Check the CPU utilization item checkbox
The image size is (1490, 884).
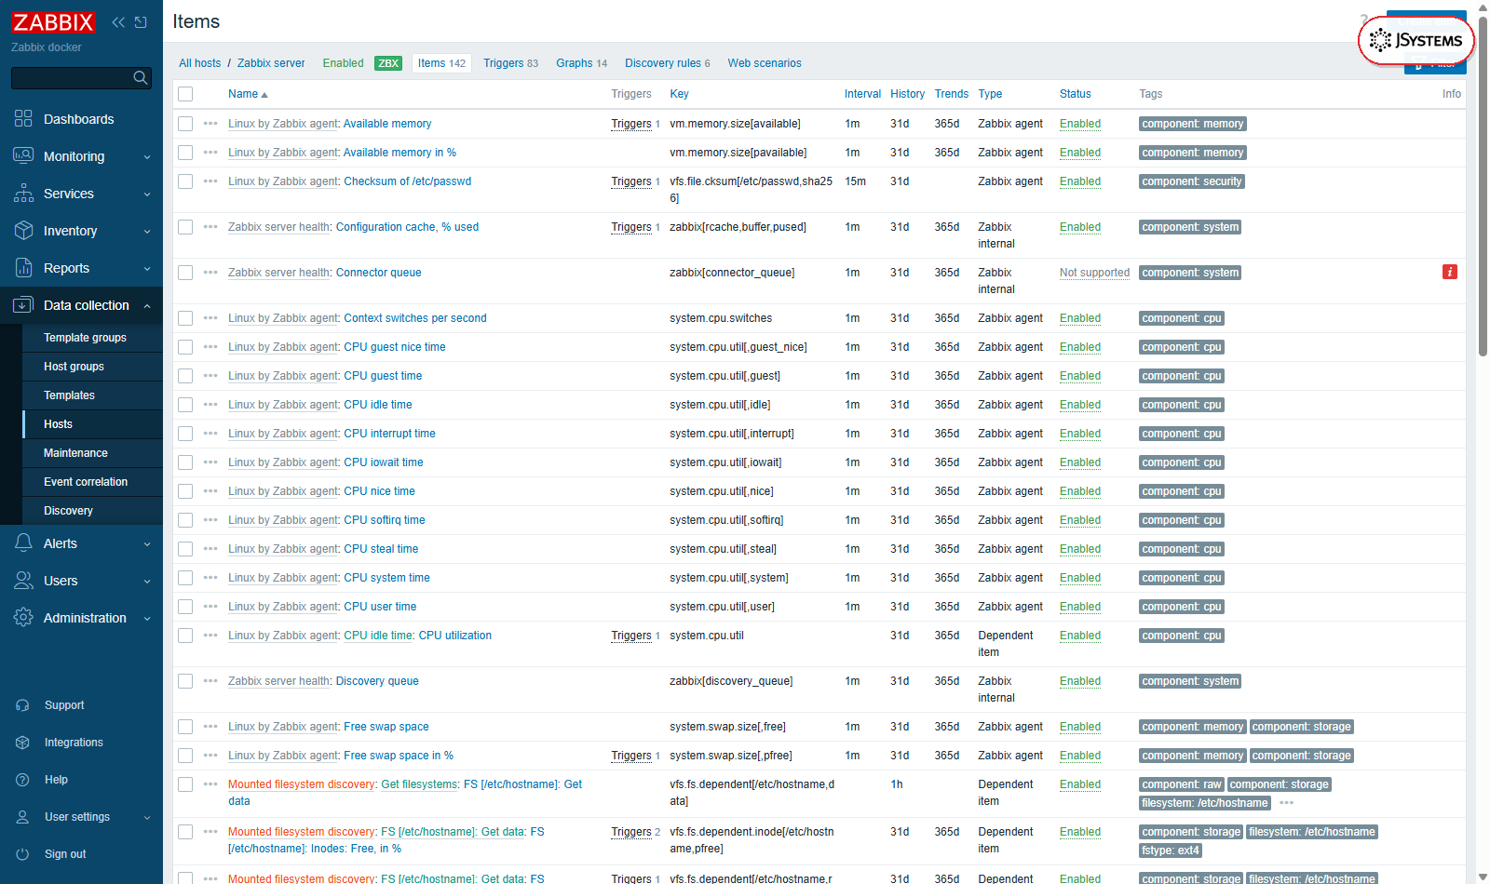(x=185, y=636)
